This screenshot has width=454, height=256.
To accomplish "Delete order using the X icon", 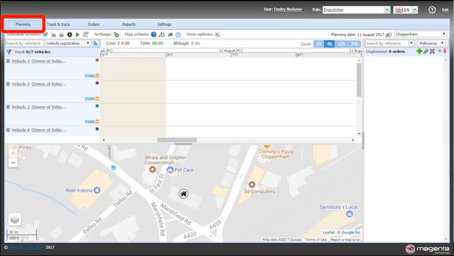I will (x=432, y=51).
